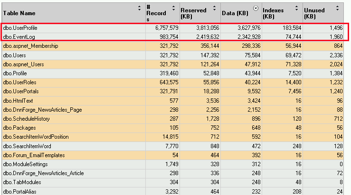
Task: Select the dbo.TabModules table name
Action: coord(22,182)
